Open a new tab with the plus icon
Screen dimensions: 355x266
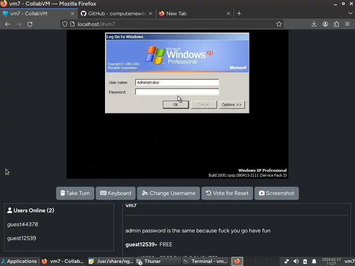239,14
